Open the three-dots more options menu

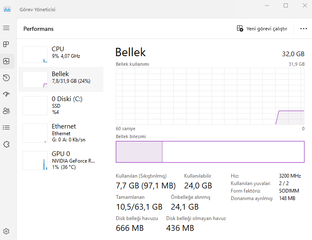tap(303, 29)
